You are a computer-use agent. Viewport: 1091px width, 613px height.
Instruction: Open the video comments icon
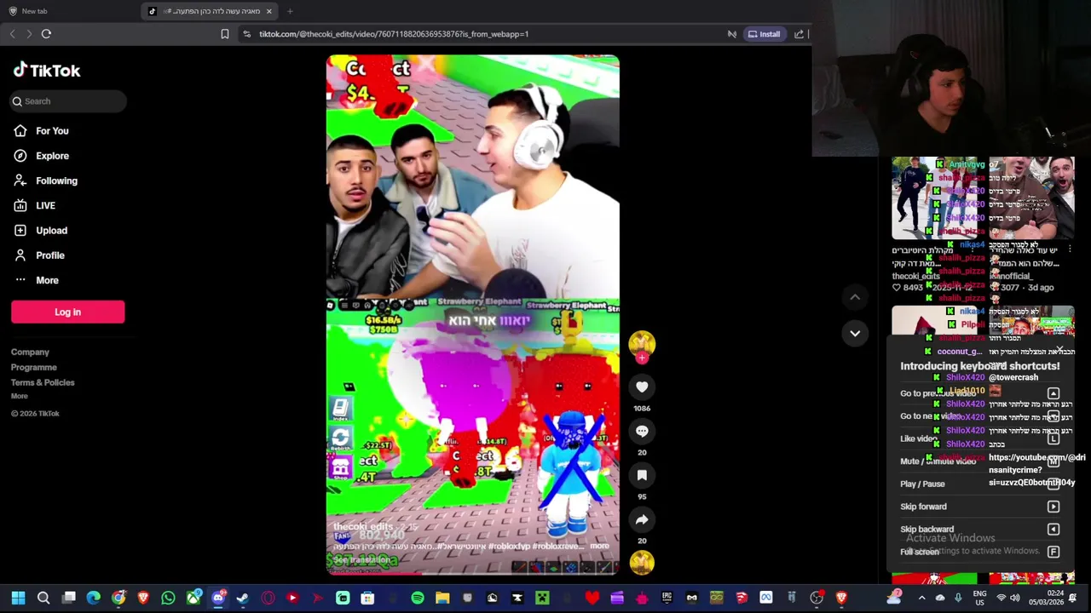(x=642, y=432)
